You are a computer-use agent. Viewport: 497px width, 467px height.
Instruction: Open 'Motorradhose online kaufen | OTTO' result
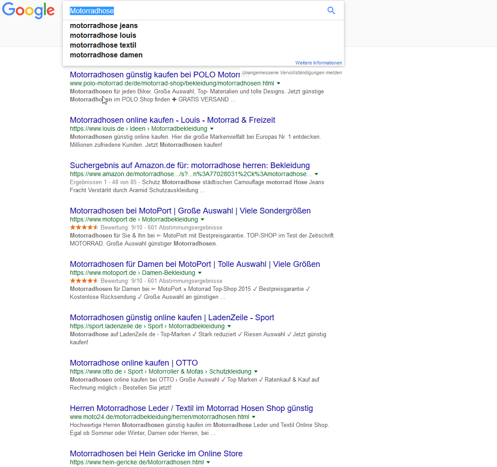click(134, 363)
